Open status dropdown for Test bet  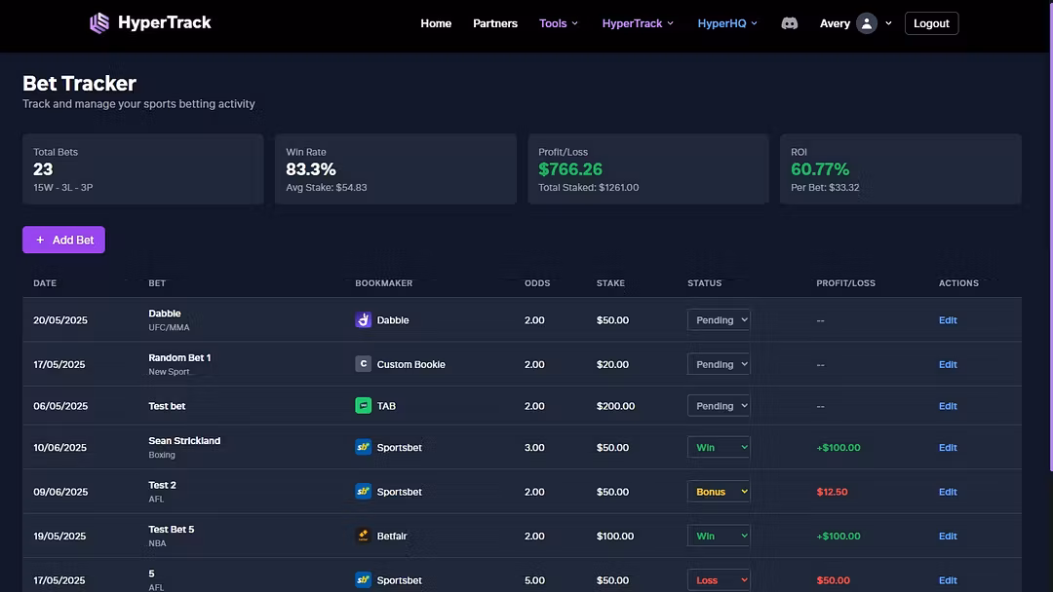(x=719, y=406)
